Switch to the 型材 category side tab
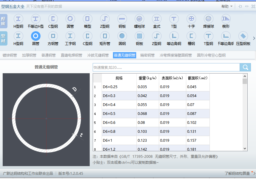The width and height of the screenshot is (256, 181). click(3, 38)
